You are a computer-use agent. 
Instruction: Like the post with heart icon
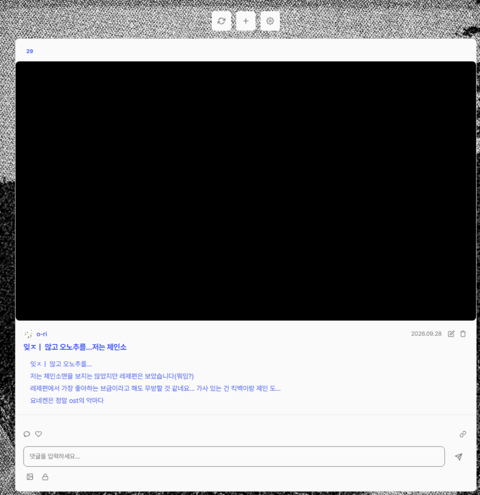(38, 434)
